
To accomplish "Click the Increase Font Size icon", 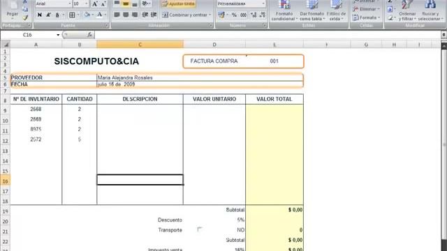I will click(x=95, y=3).
